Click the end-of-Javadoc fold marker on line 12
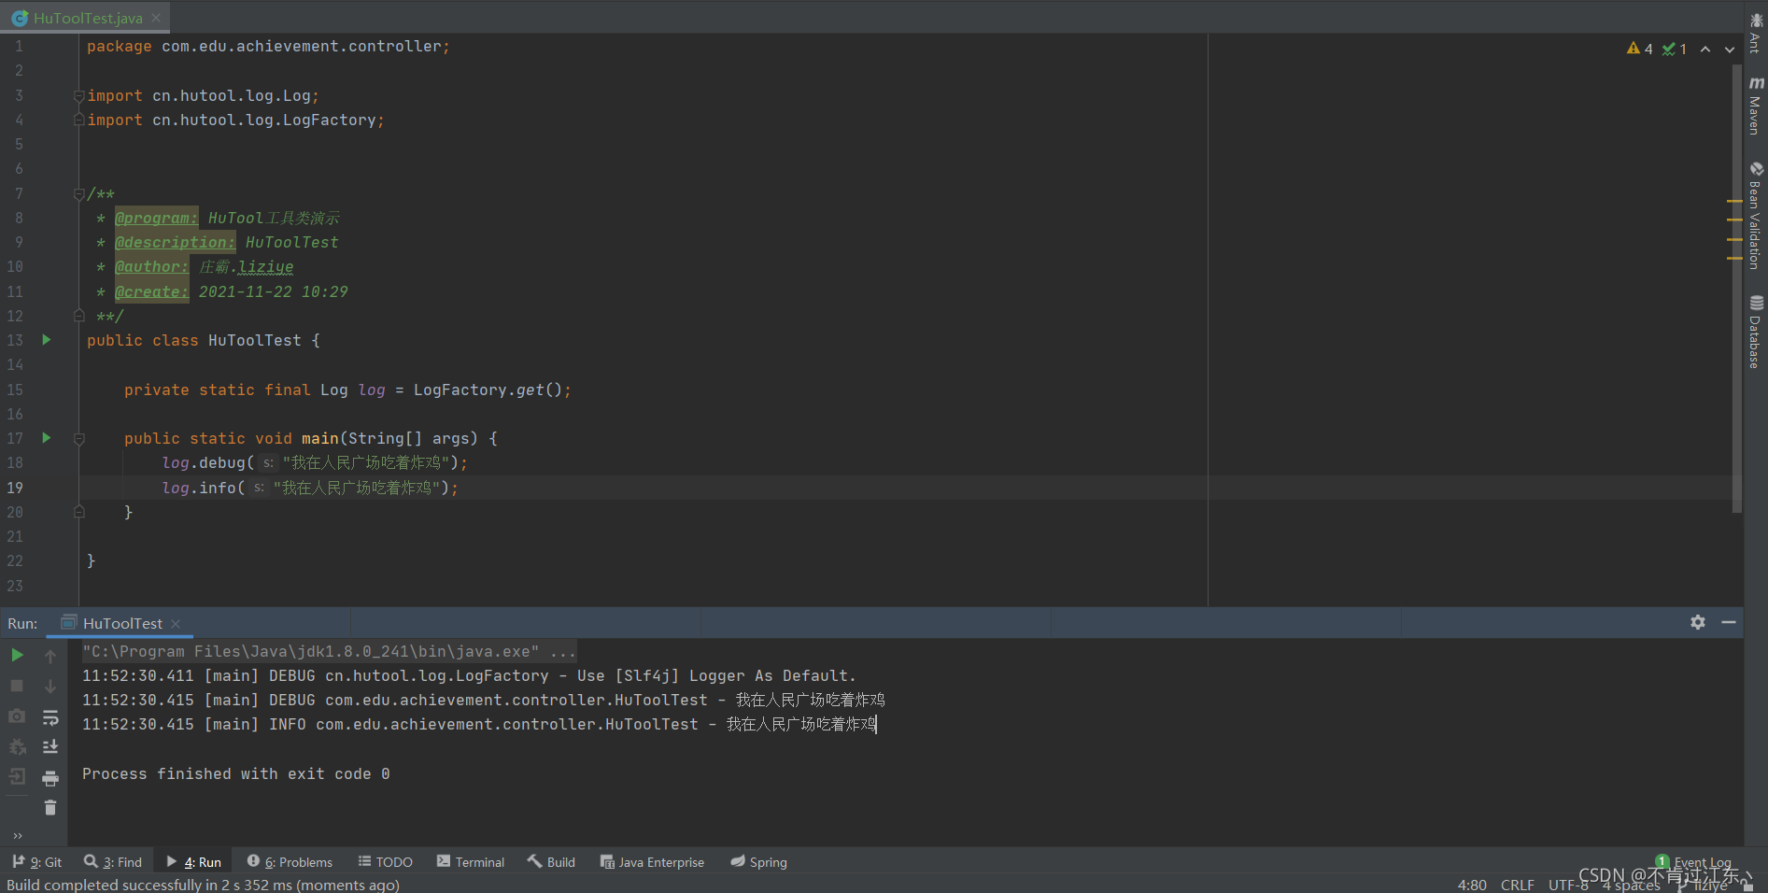Screen dimensions: 1768x893 click(x=79, y=316)
